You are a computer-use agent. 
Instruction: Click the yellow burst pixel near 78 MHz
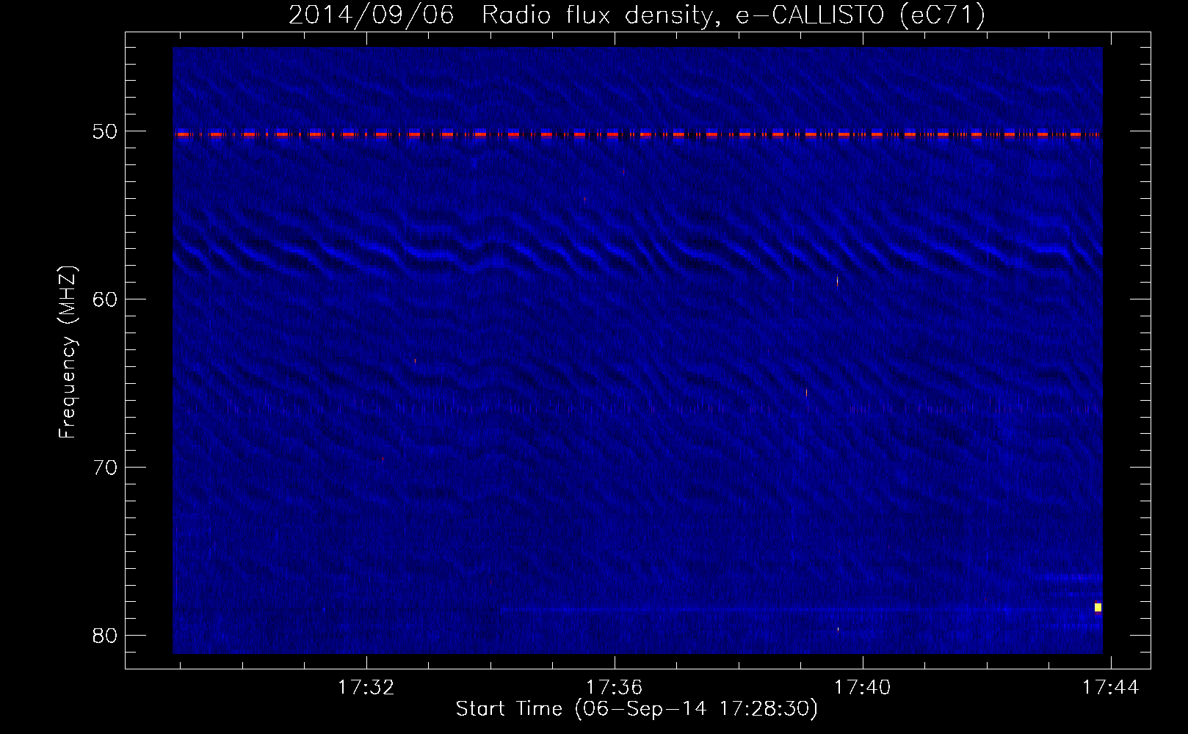1098,607
